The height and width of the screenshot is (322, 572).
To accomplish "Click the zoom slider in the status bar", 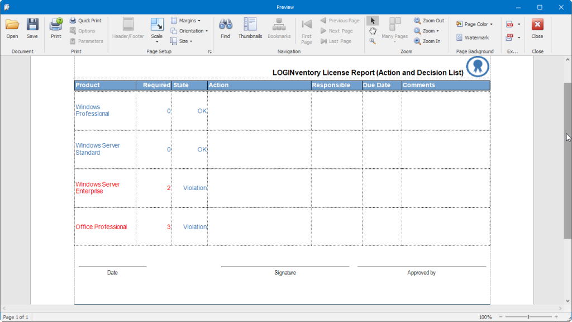I will [x=528, y=317].
